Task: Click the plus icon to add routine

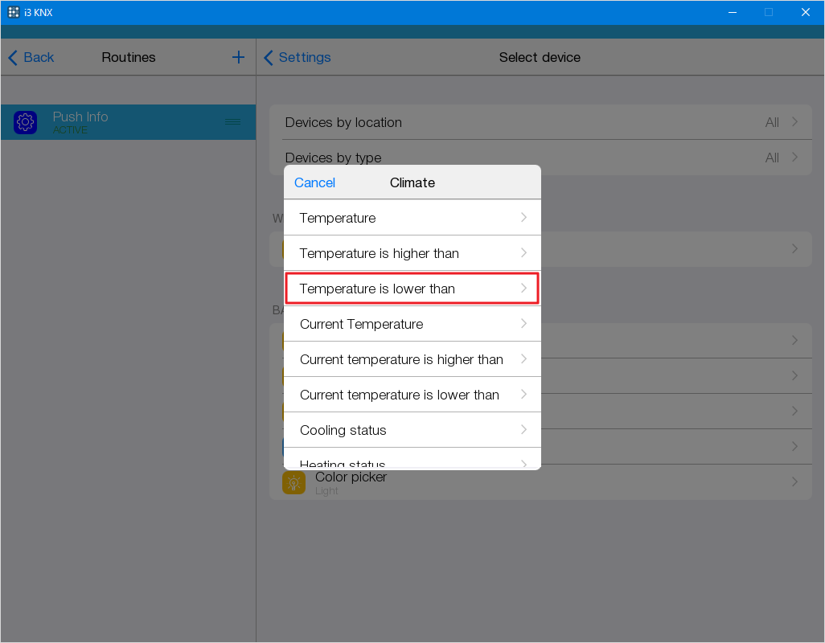Action: (x=238, y=57)
